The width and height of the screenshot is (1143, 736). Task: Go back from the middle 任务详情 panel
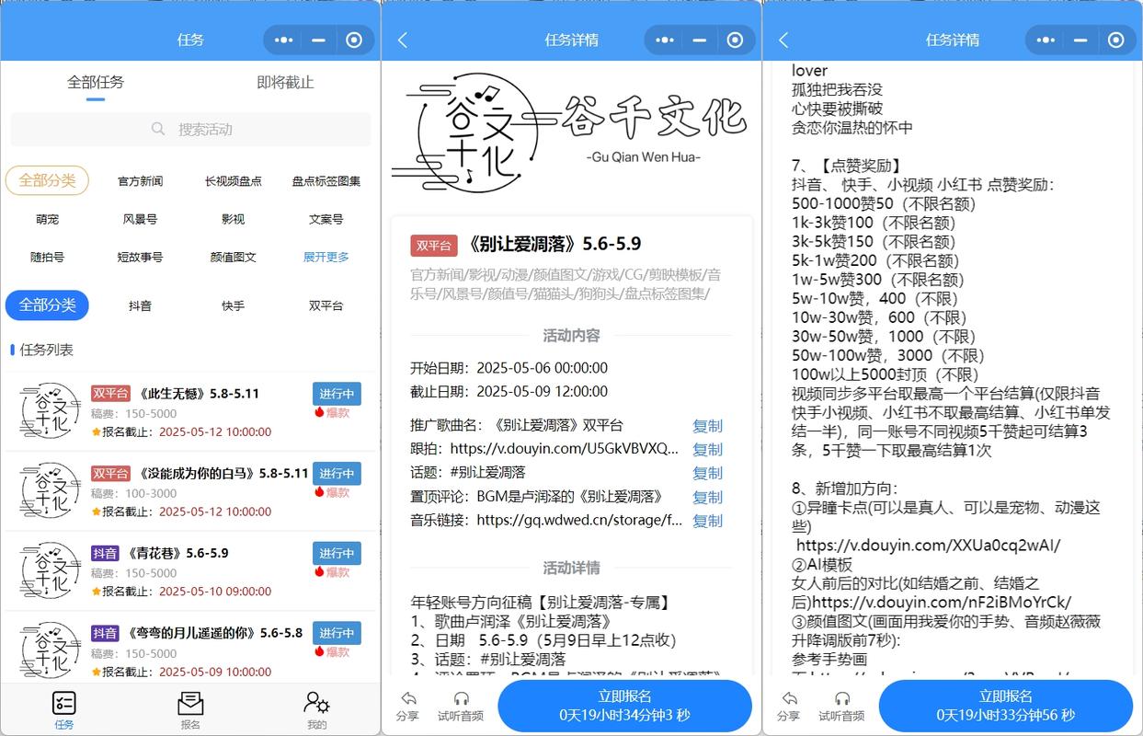tap(402, 40)
